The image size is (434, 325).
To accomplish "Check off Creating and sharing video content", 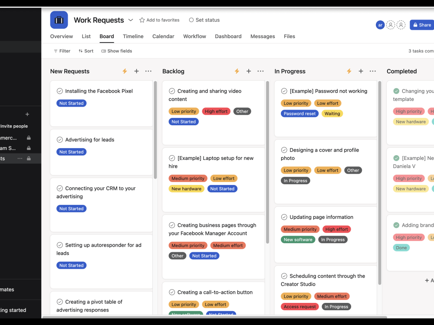I will click(171, 91).
